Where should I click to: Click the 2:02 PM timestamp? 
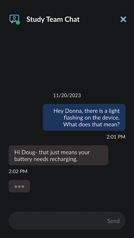click(x=18, y=172)
